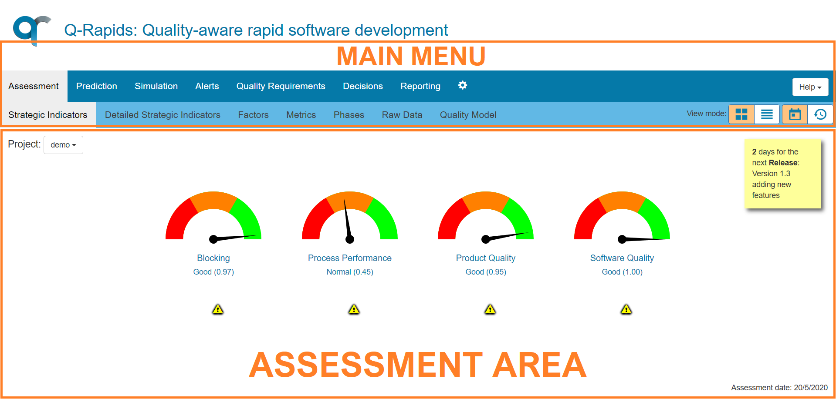This screenshot has height=399, width=836.
Task: Switch to the Prediction tab
Action: point(96,86)
